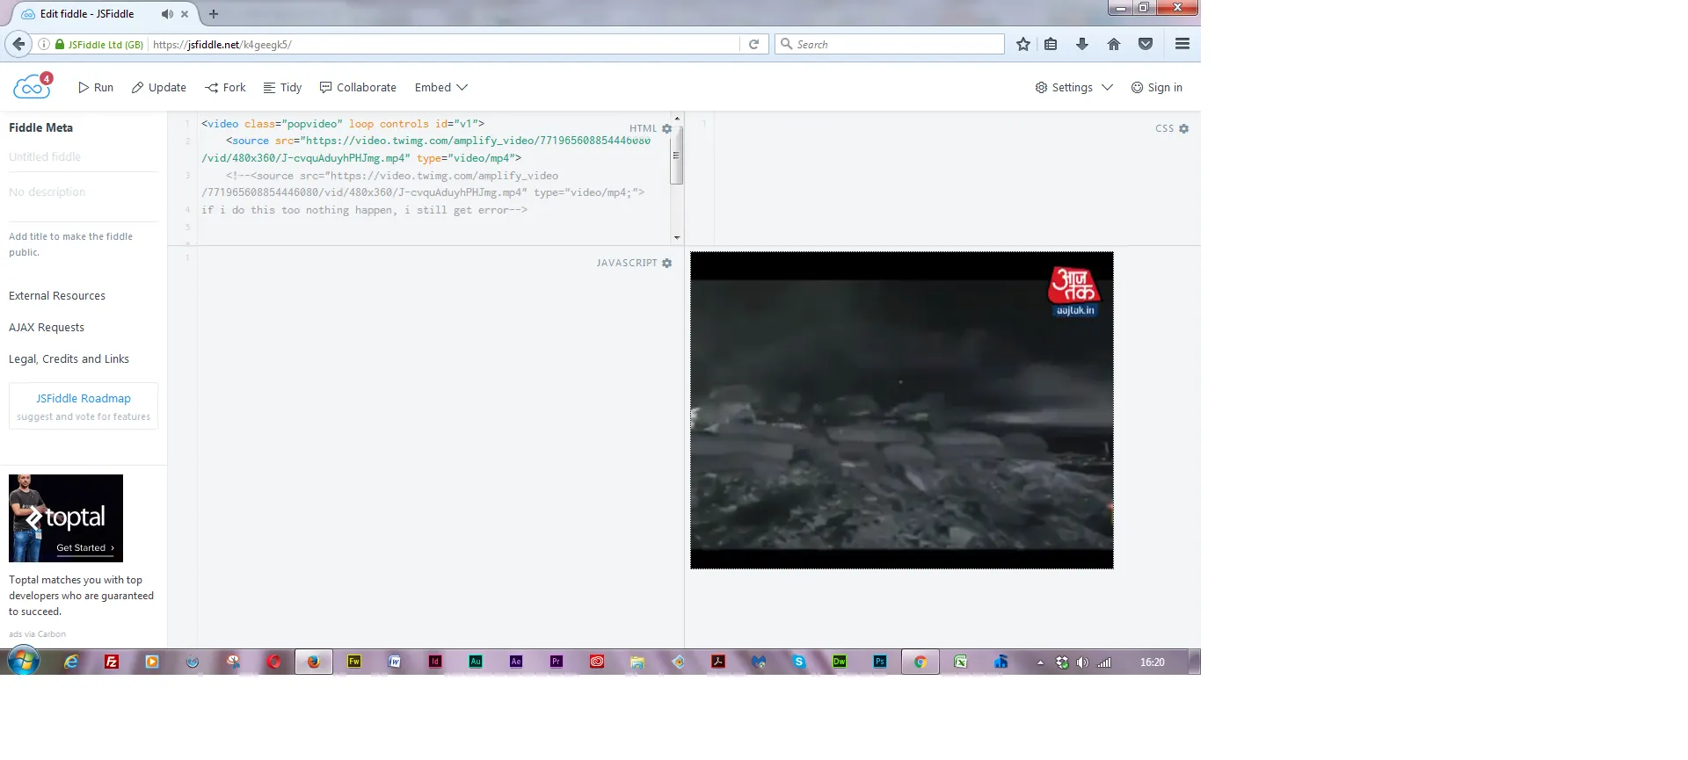Click the JSFiddle cloud logo
The height and width of the screenshot is (760, 1688).
pos(32,87)
